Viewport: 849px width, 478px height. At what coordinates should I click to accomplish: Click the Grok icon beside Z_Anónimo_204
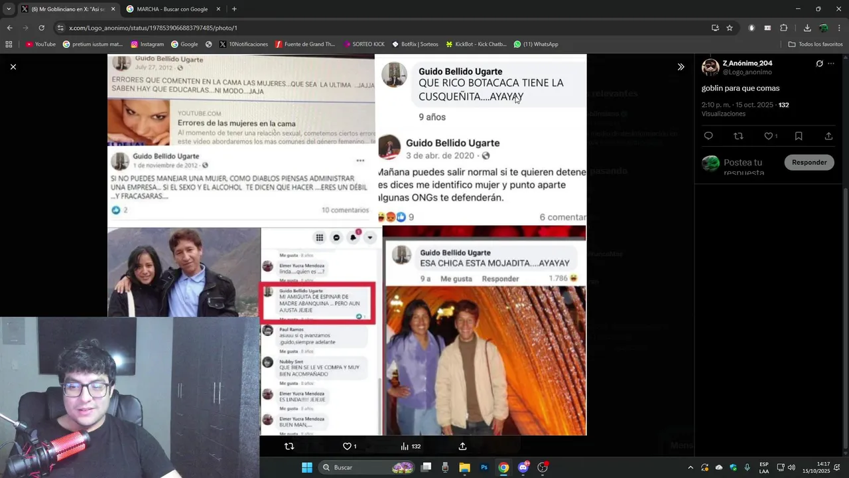pos(819,64)
